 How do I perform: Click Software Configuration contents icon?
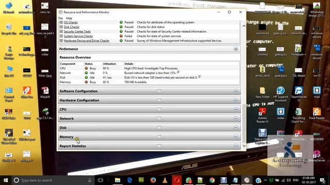(x=159, y=91)
